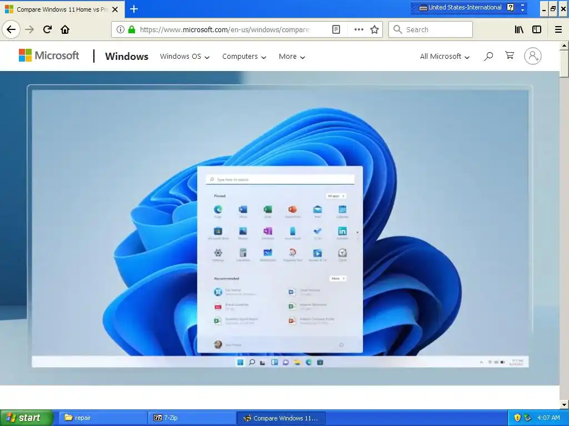Open the Windows XP start menu

27,418
